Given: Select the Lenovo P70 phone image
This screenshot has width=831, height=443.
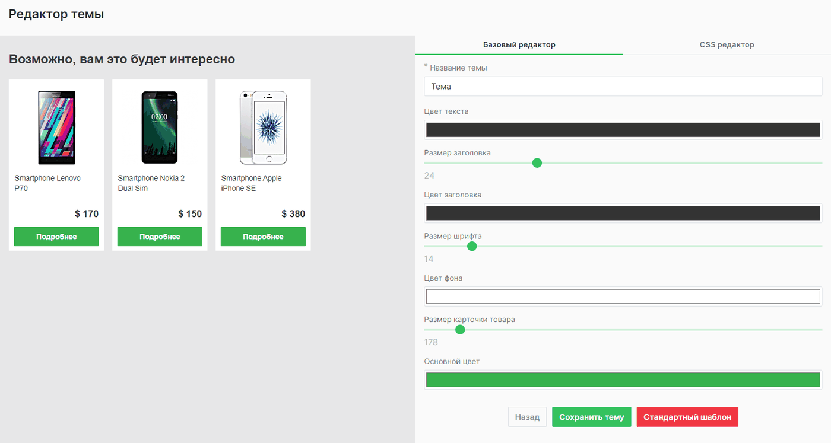Looking at the screenshot, I should pos(56,128).
